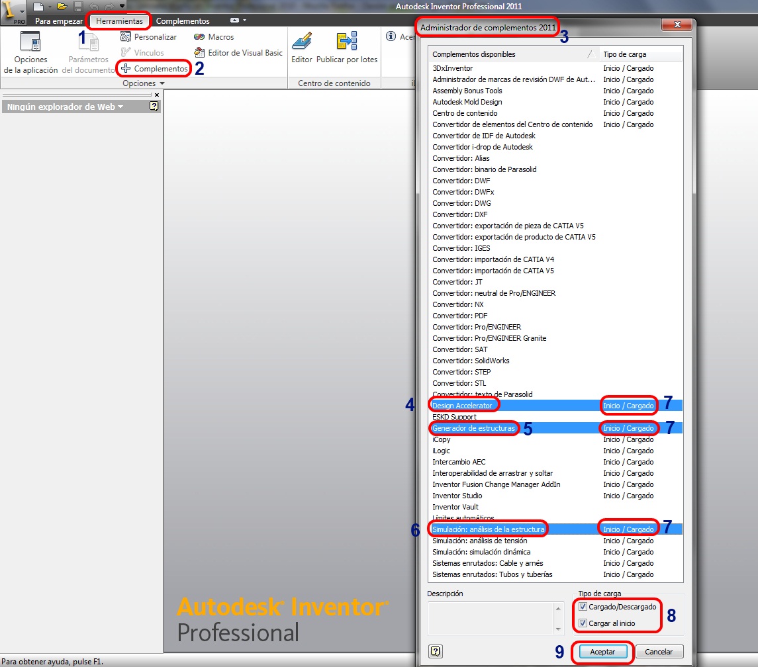Click inside the Descripción text box

tap(491, 618)
